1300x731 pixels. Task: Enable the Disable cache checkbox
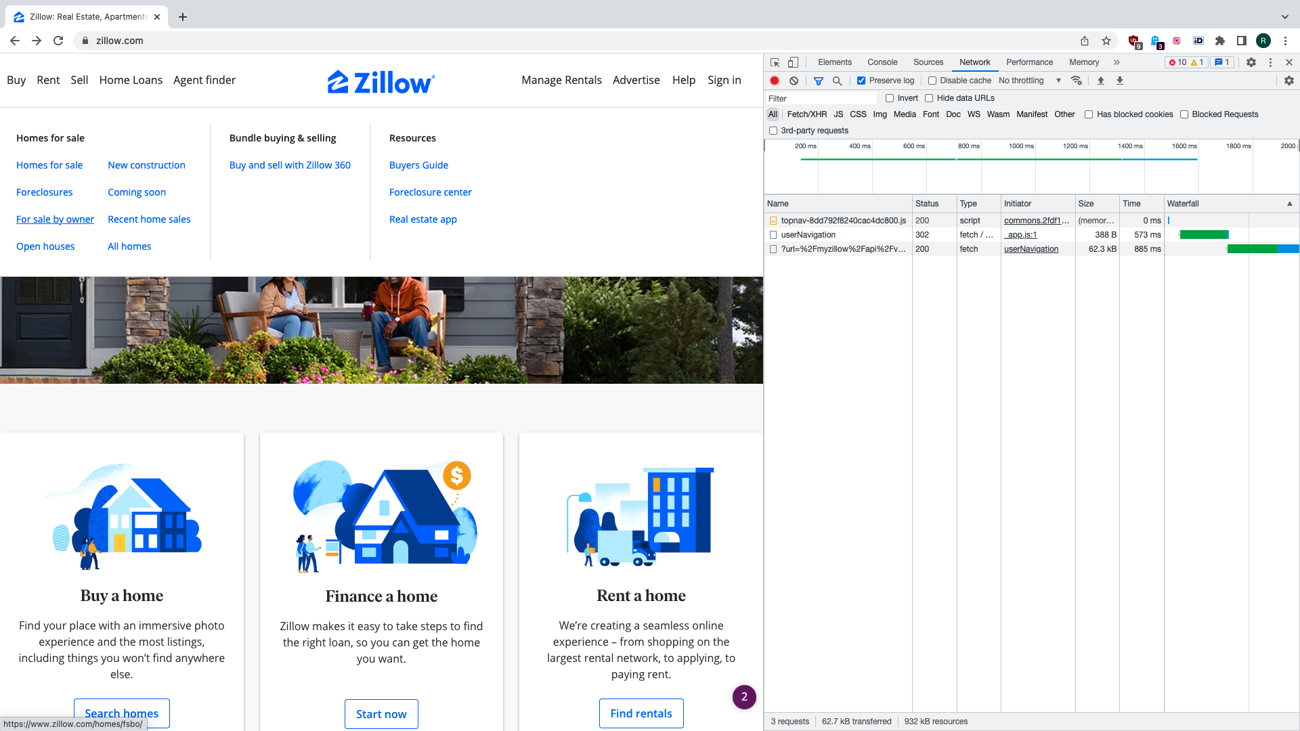(x=932, y=81)
